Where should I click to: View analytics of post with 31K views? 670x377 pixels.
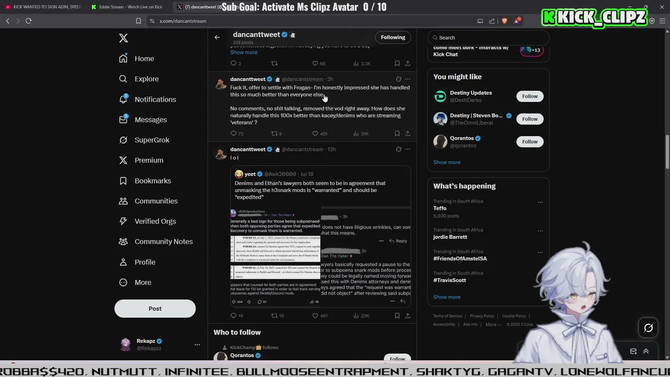[x=361, y=134]
